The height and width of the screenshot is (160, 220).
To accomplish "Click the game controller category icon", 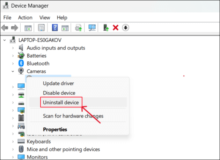I will click(21, 126).
